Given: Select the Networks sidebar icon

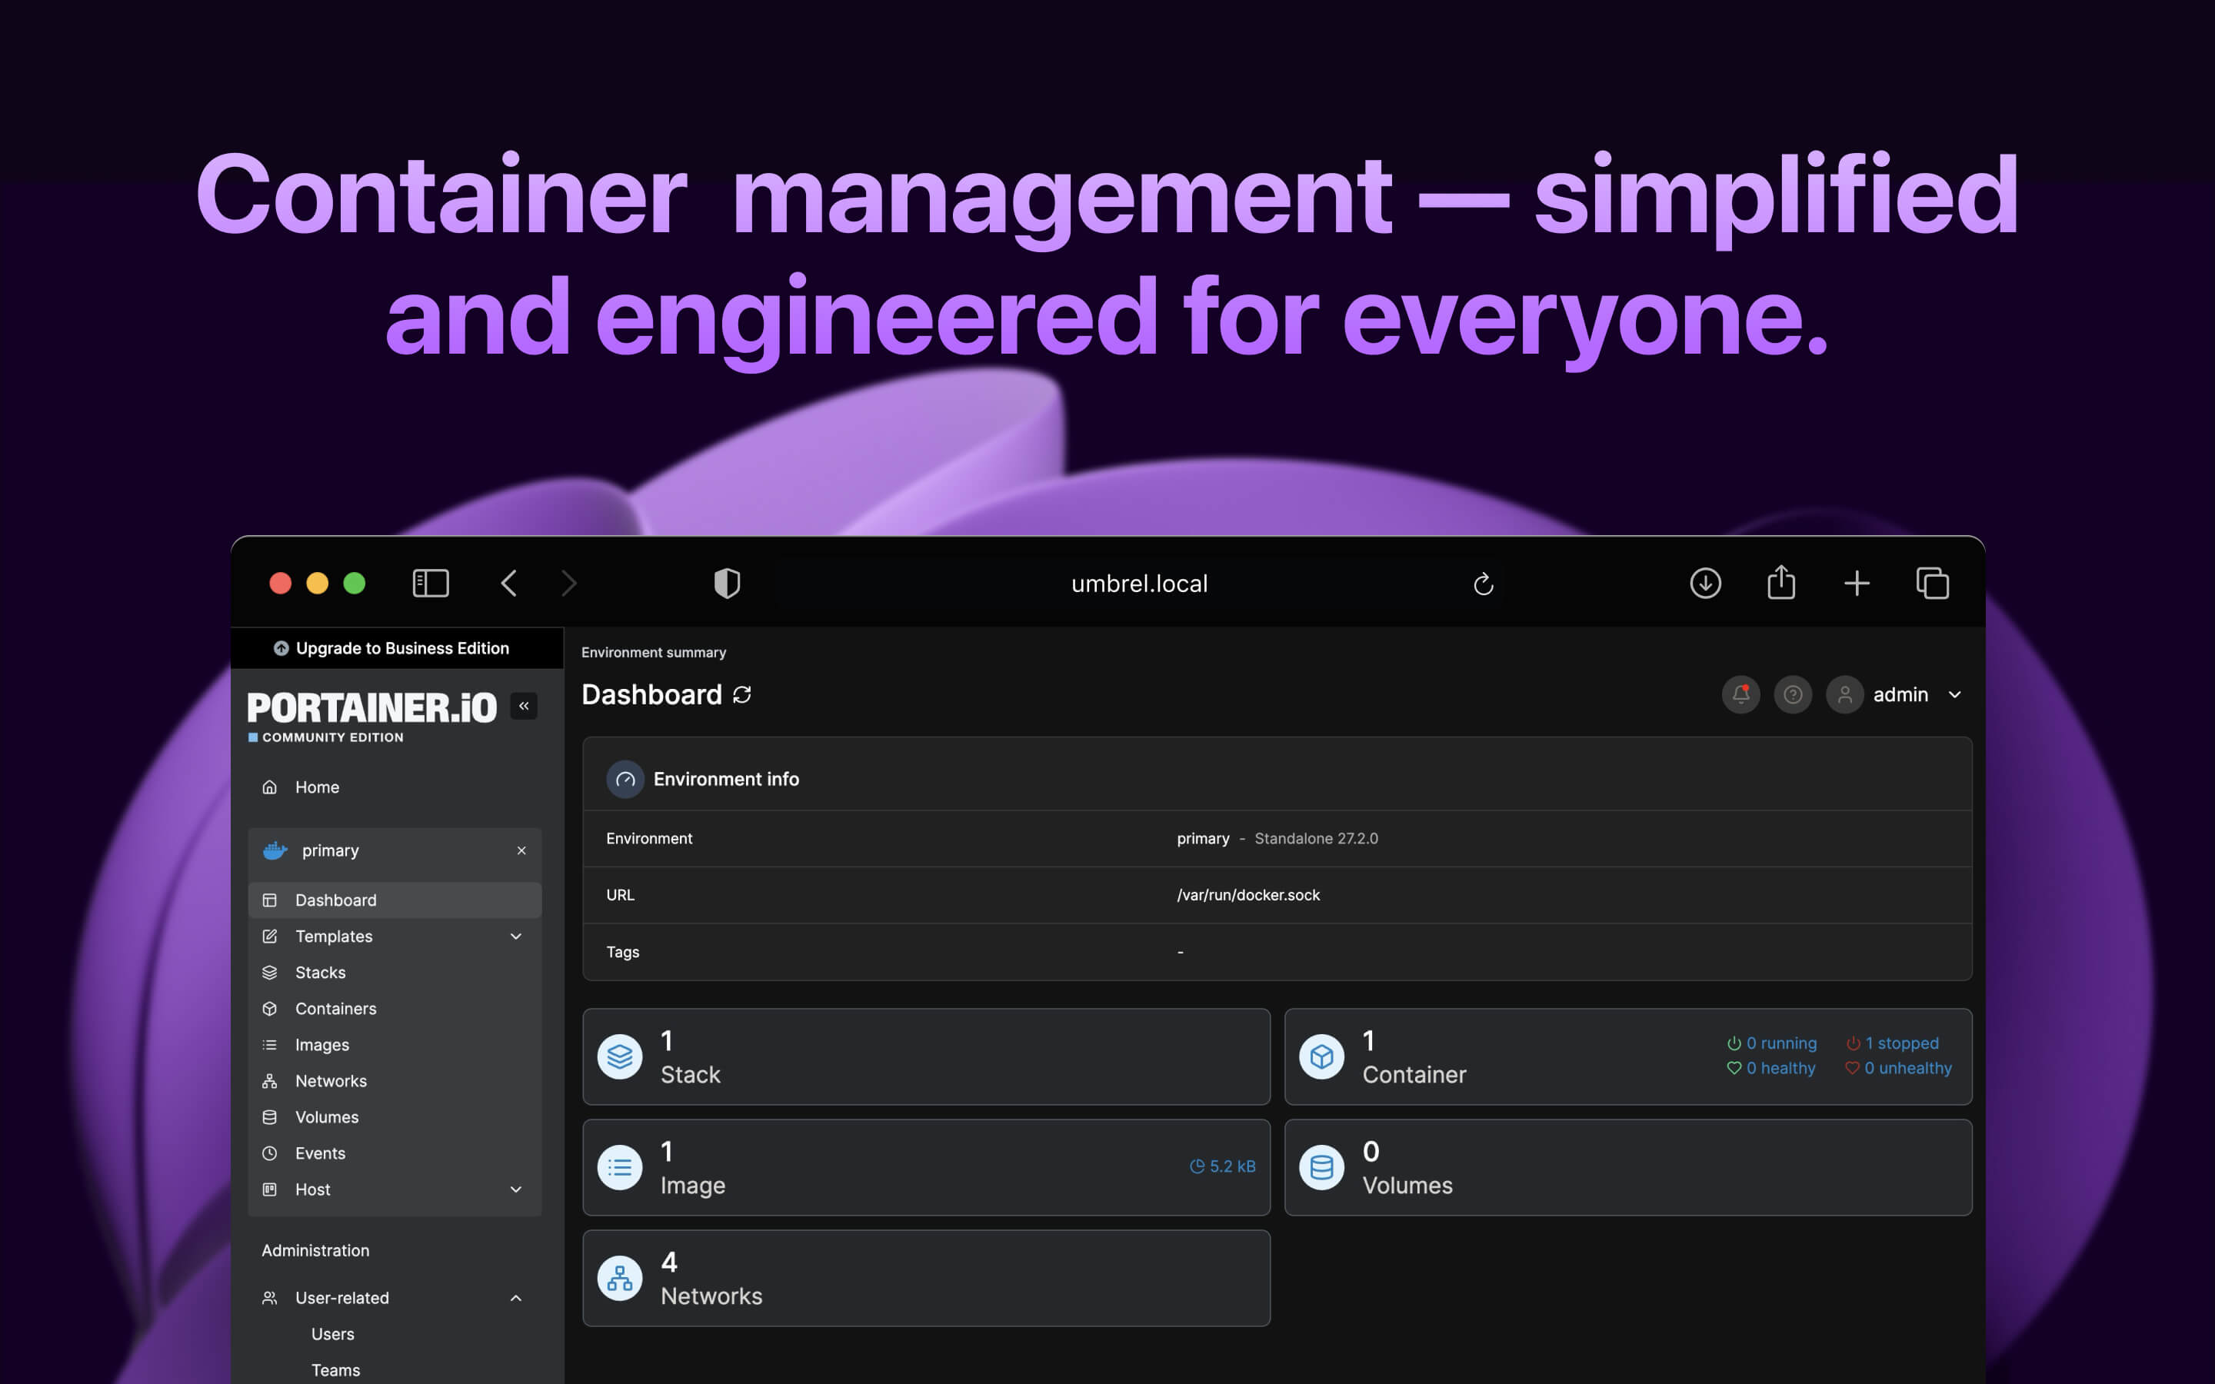Looking at the screenshot, I should click(x=270, y=1080).
